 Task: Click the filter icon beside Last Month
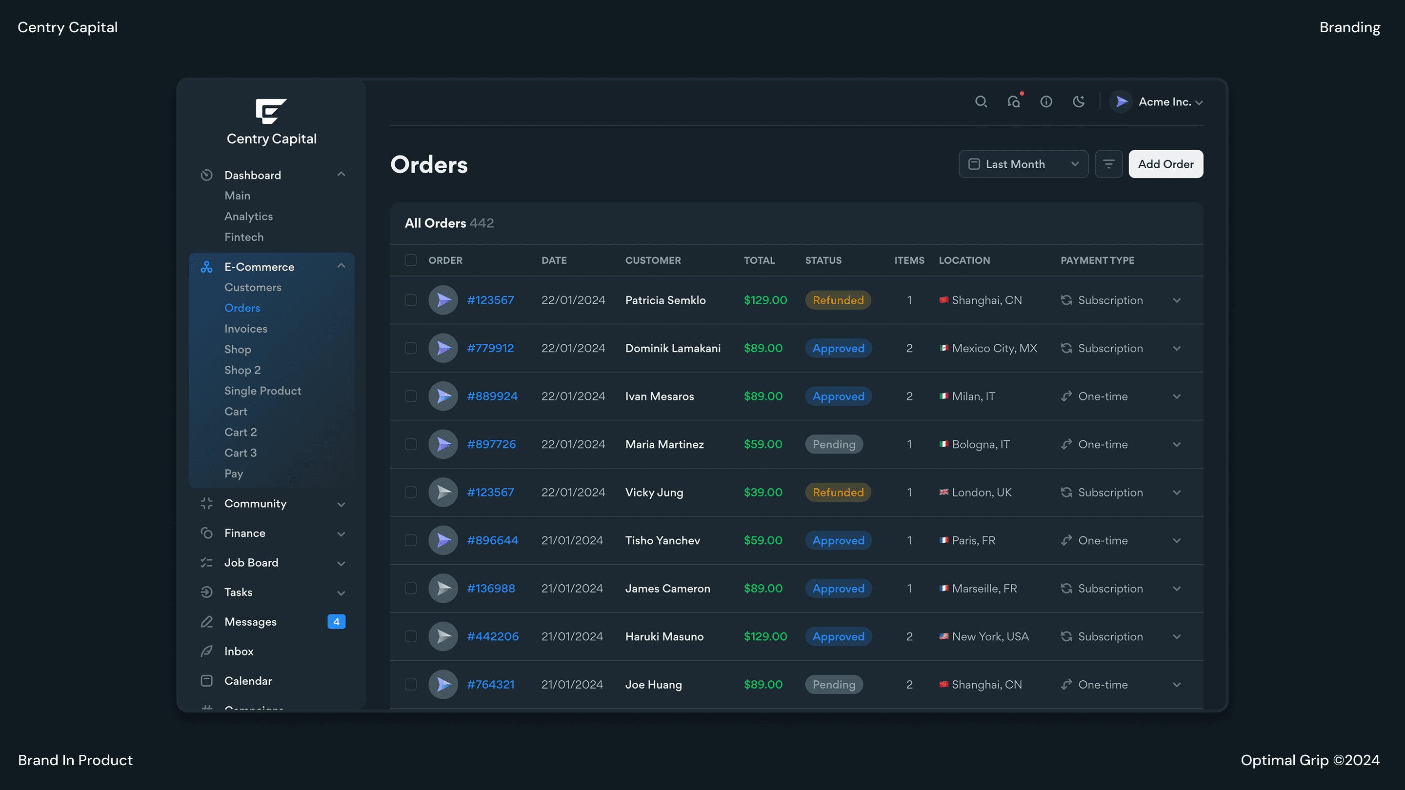pos(1108,164)
